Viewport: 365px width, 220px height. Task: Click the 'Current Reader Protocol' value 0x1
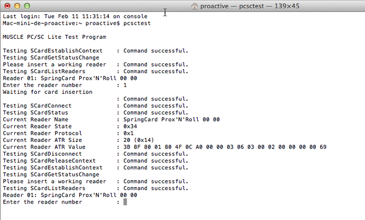point(128,133)
